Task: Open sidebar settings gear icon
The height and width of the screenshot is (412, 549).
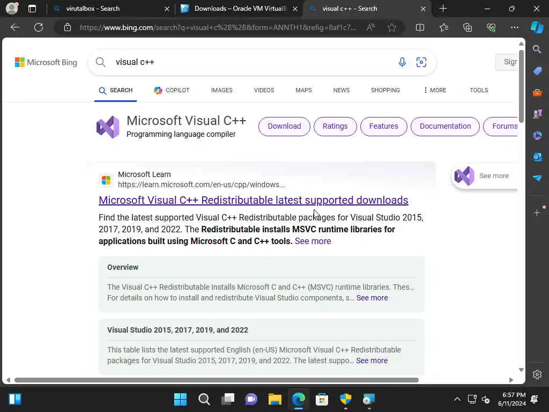Action: pyautogui.click(x=537, y=374)
